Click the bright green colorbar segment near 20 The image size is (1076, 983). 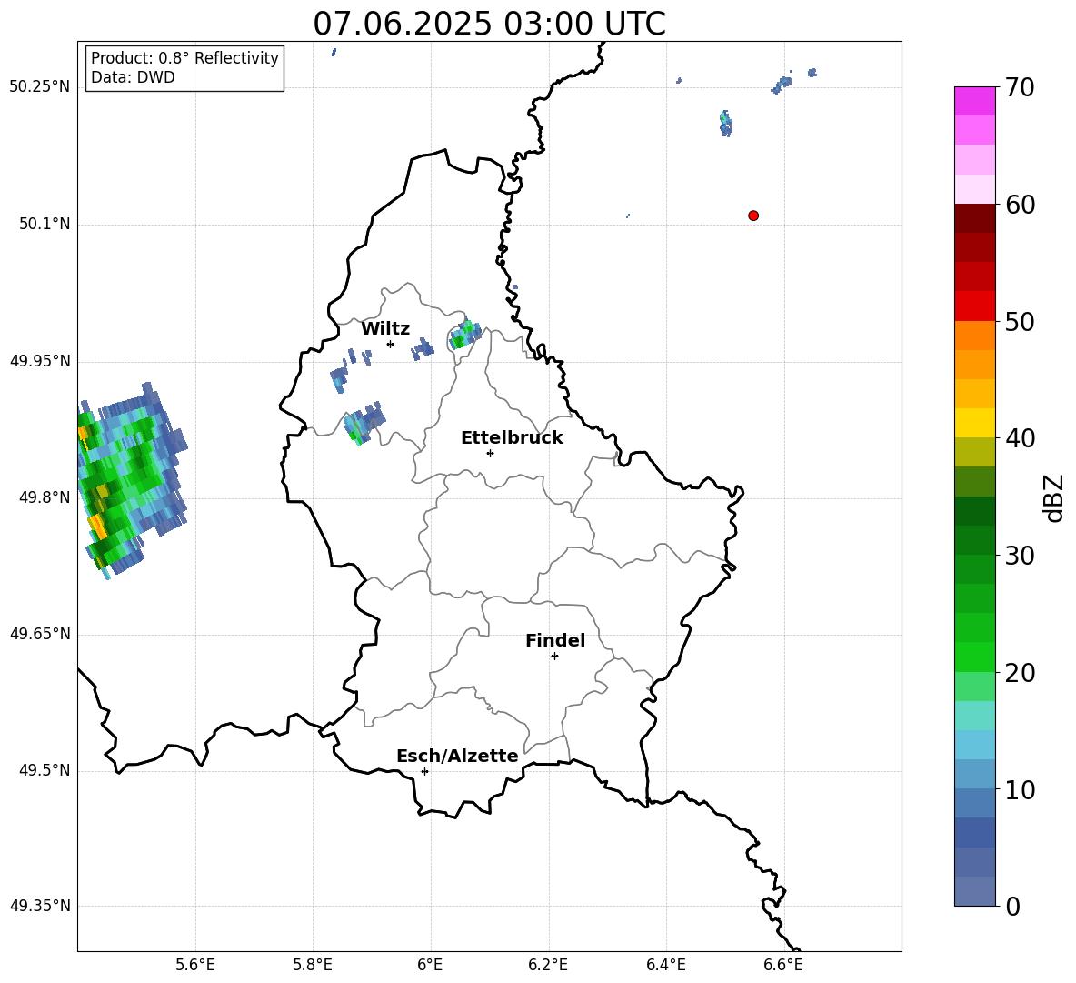[x=975, y=657]
